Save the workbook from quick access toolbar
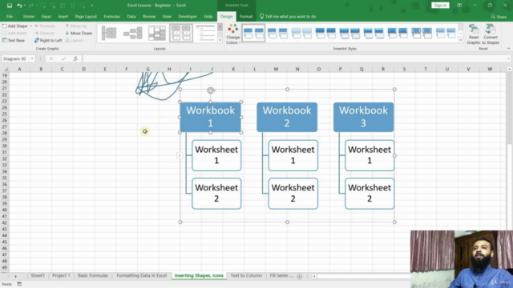This screenshot has height=288, width=513. click(x=10, y=6)
